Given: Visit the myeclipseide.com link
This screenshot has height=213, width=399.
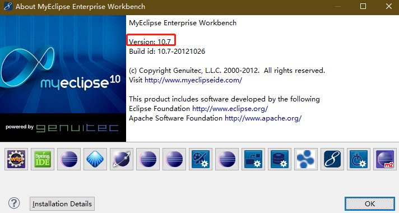Looking at the screenshot, I should (193, 80).
